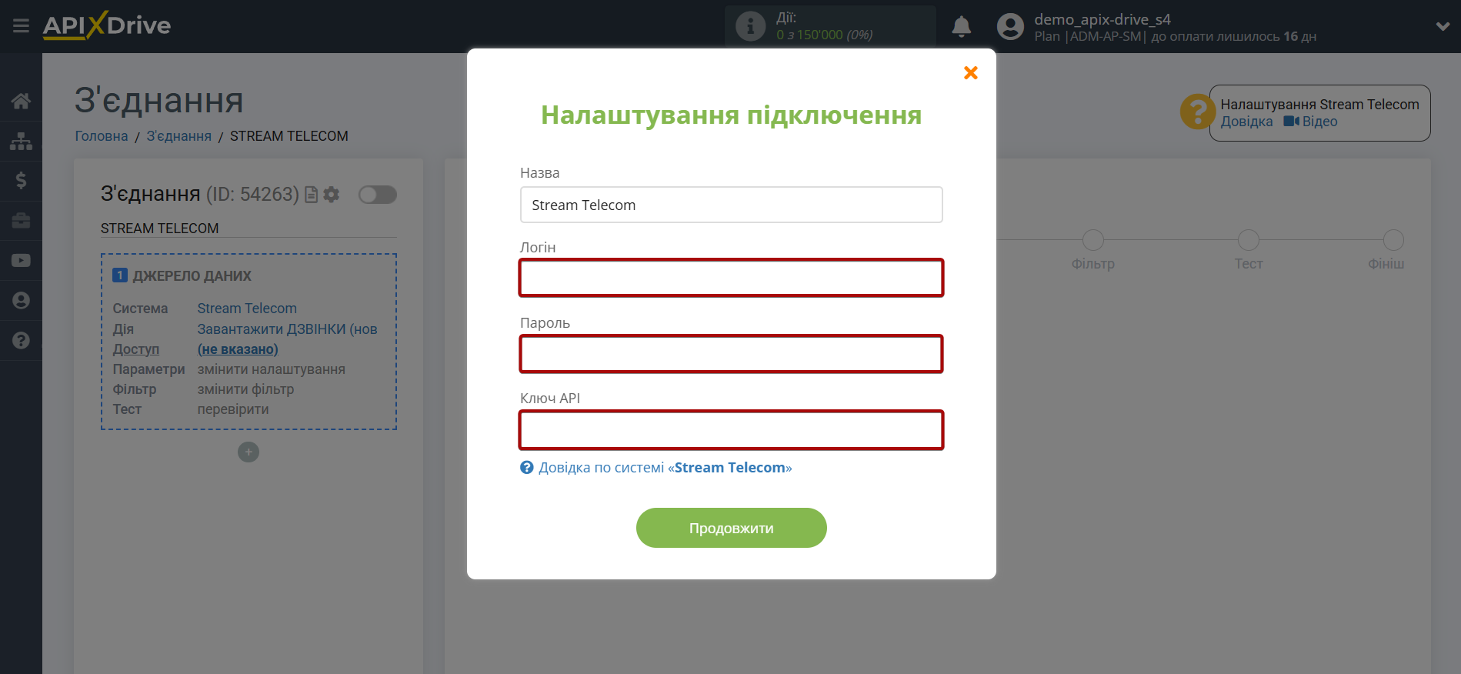Open the help question sidebar icon
Screen dimensions: 1461x674
pos(21,341)
